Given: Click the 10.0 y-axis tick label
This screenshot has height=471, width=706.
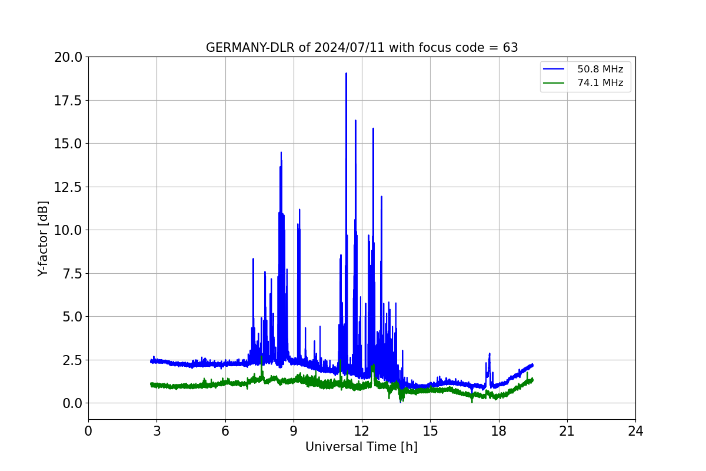Looking at the screenshot, I should (68, 230).
